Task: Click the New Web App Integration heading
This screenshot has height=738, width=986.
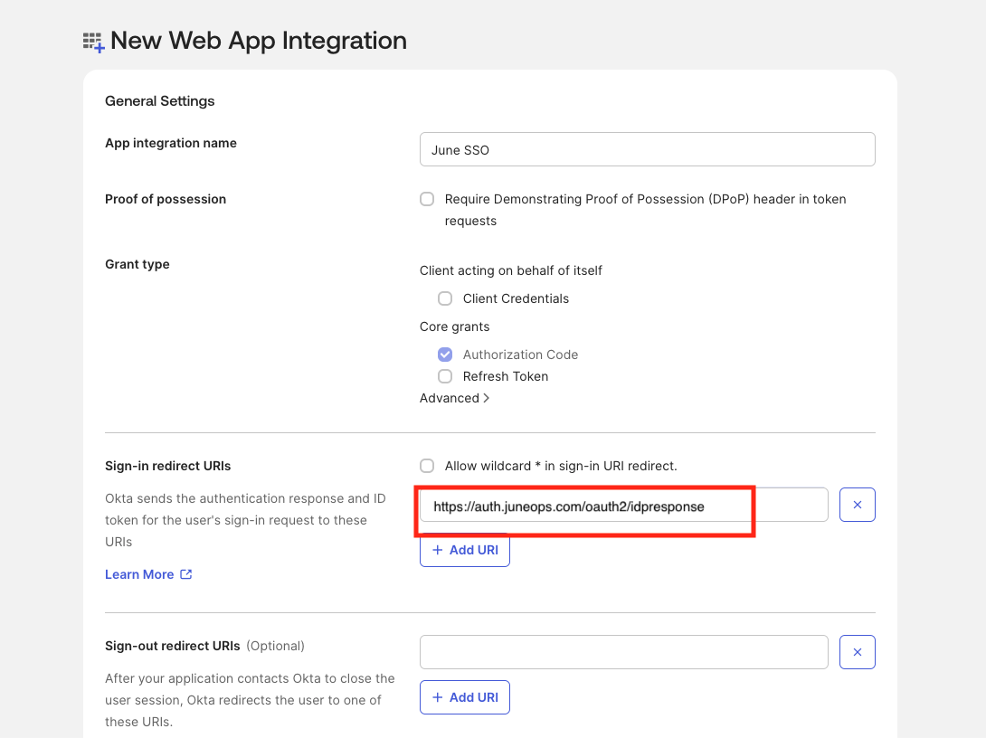Action: 259,41
